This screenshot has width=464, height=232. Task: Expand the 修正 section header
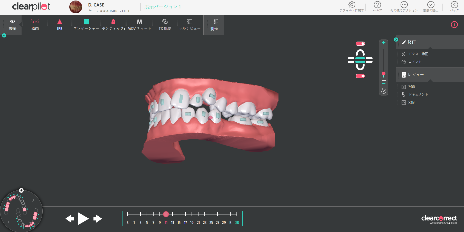(430, 42)
